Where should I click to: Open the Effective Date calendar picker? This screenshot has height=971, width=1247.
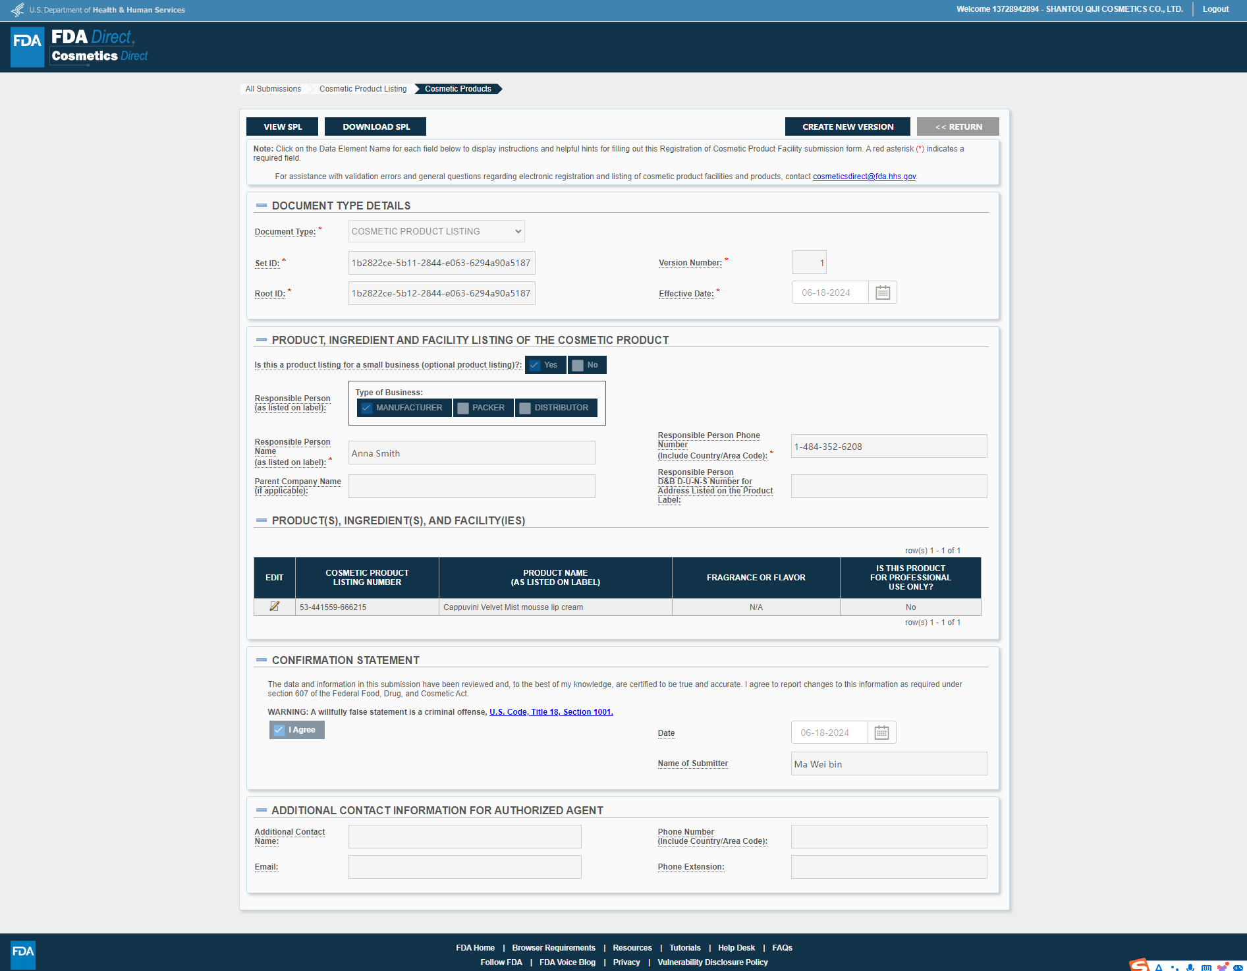pyautogui.click(x=883, y=292)
